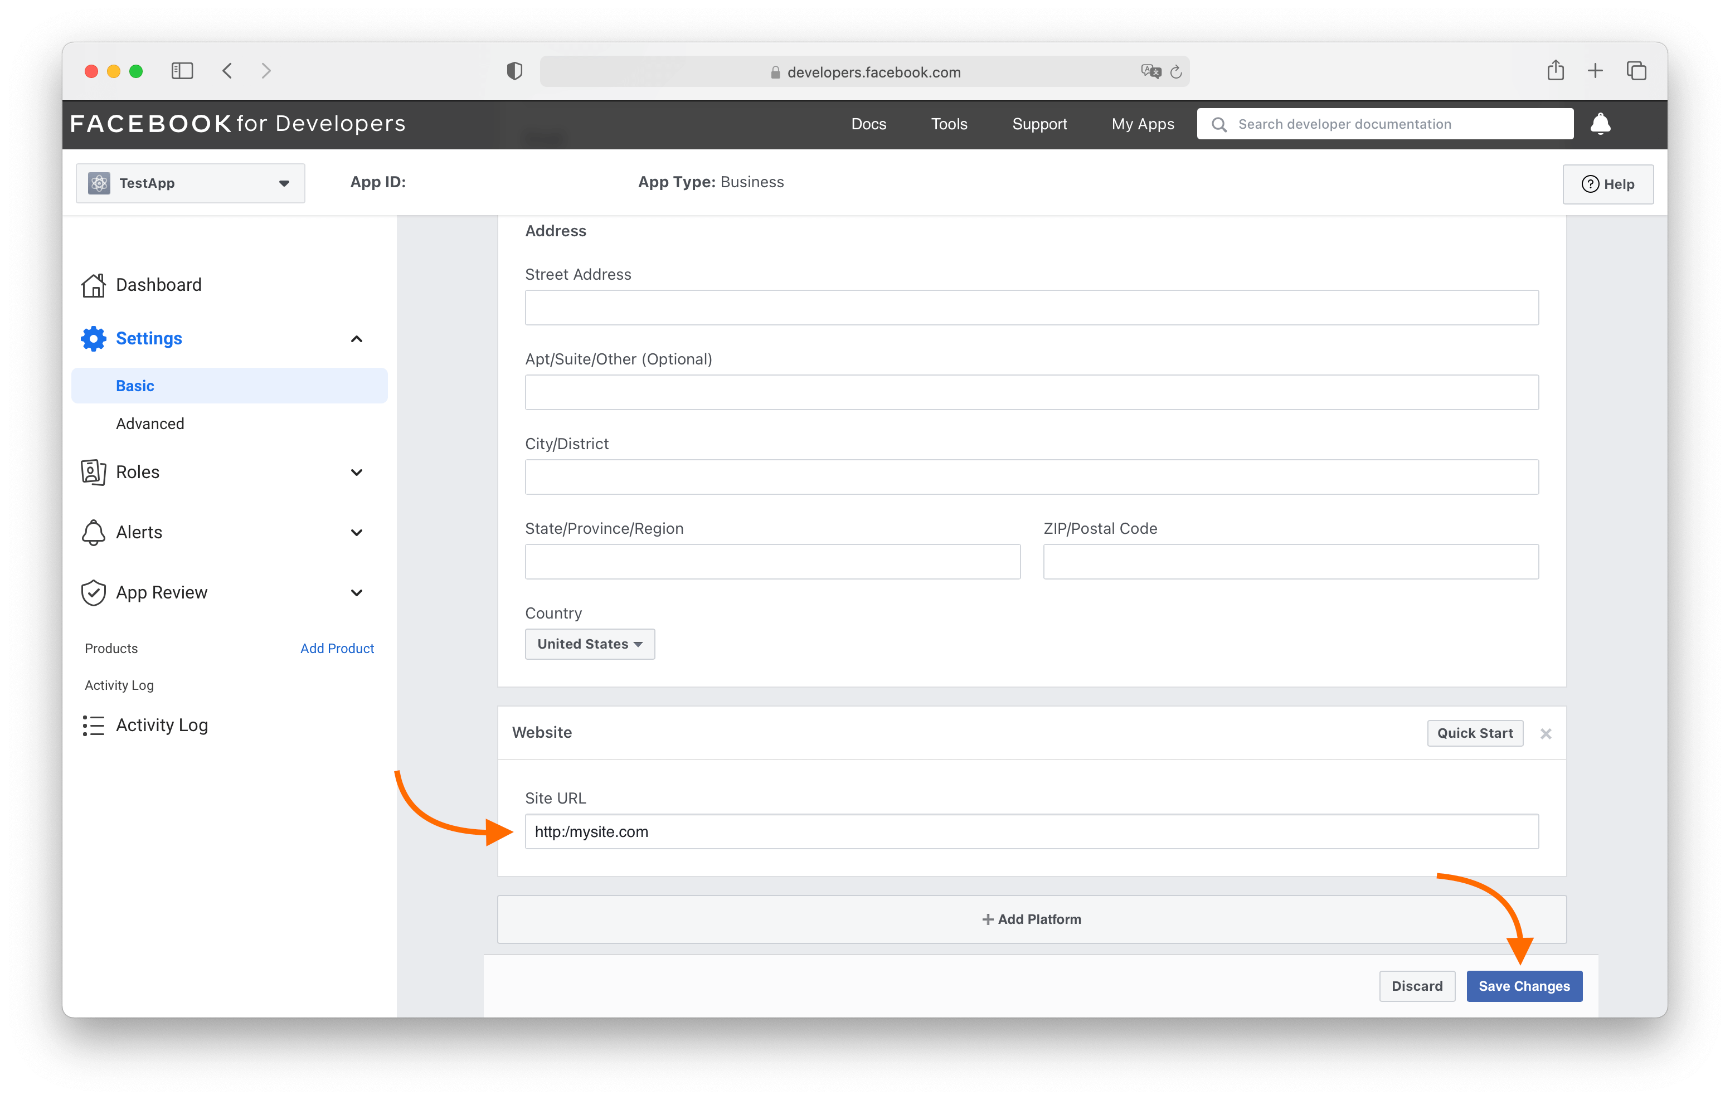1730x1100 pixels.
Task: Click the Add Platform button
Action: pyautogui.click(x=1031, y=919)
